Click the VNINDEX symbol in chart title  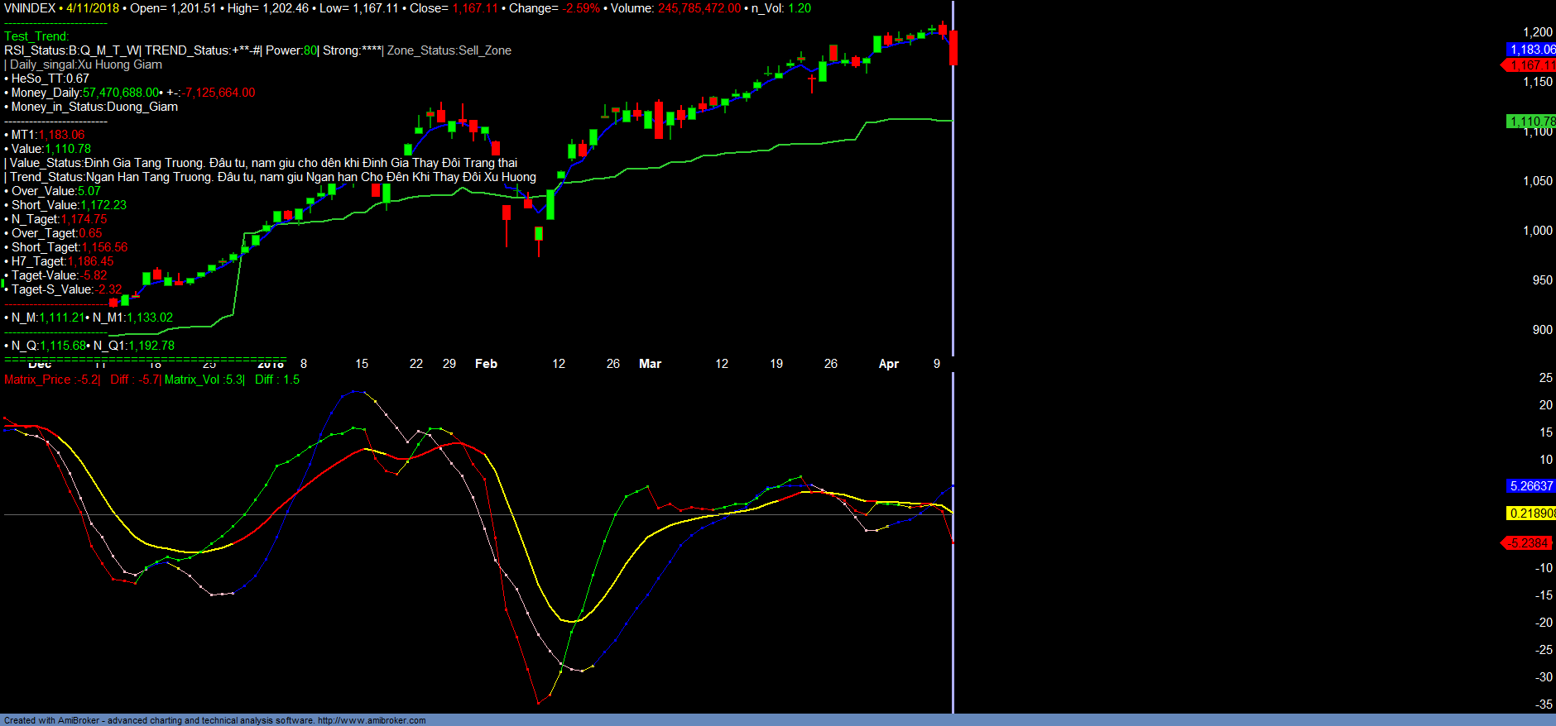point(30,8)
